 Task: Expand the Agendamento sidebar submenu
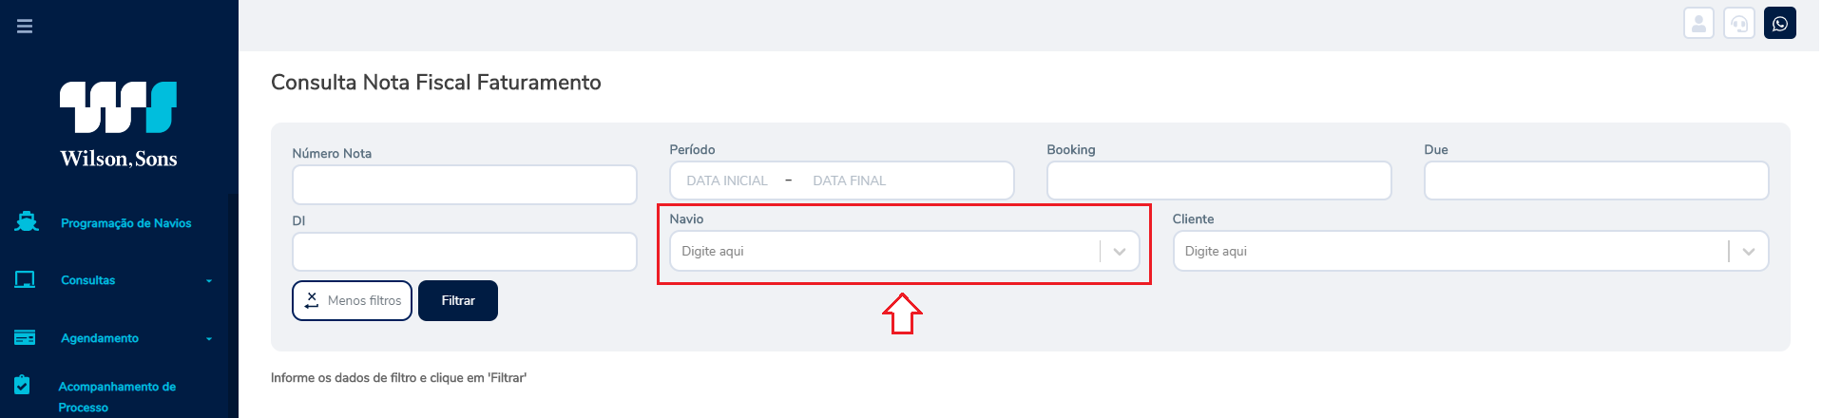[209, 339]
